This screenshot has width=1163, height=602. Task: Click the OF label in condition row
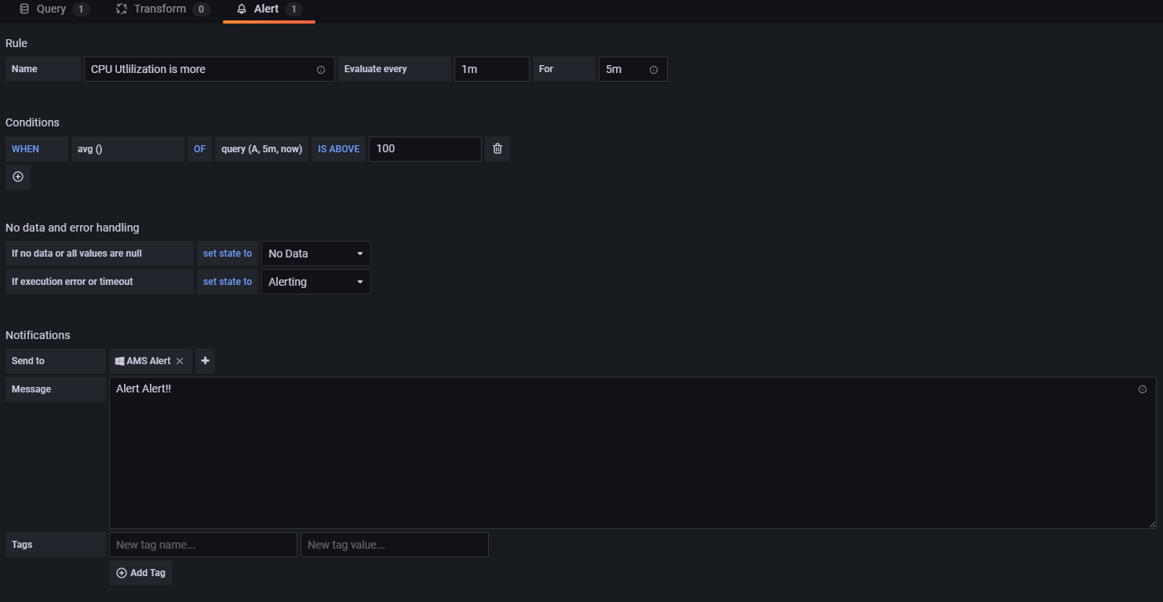point(199,149)
